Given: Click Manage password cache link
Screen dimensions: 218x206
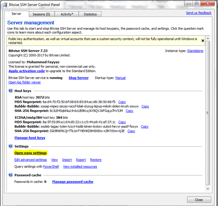Looking at the screenshot, I should coord(73,182).
